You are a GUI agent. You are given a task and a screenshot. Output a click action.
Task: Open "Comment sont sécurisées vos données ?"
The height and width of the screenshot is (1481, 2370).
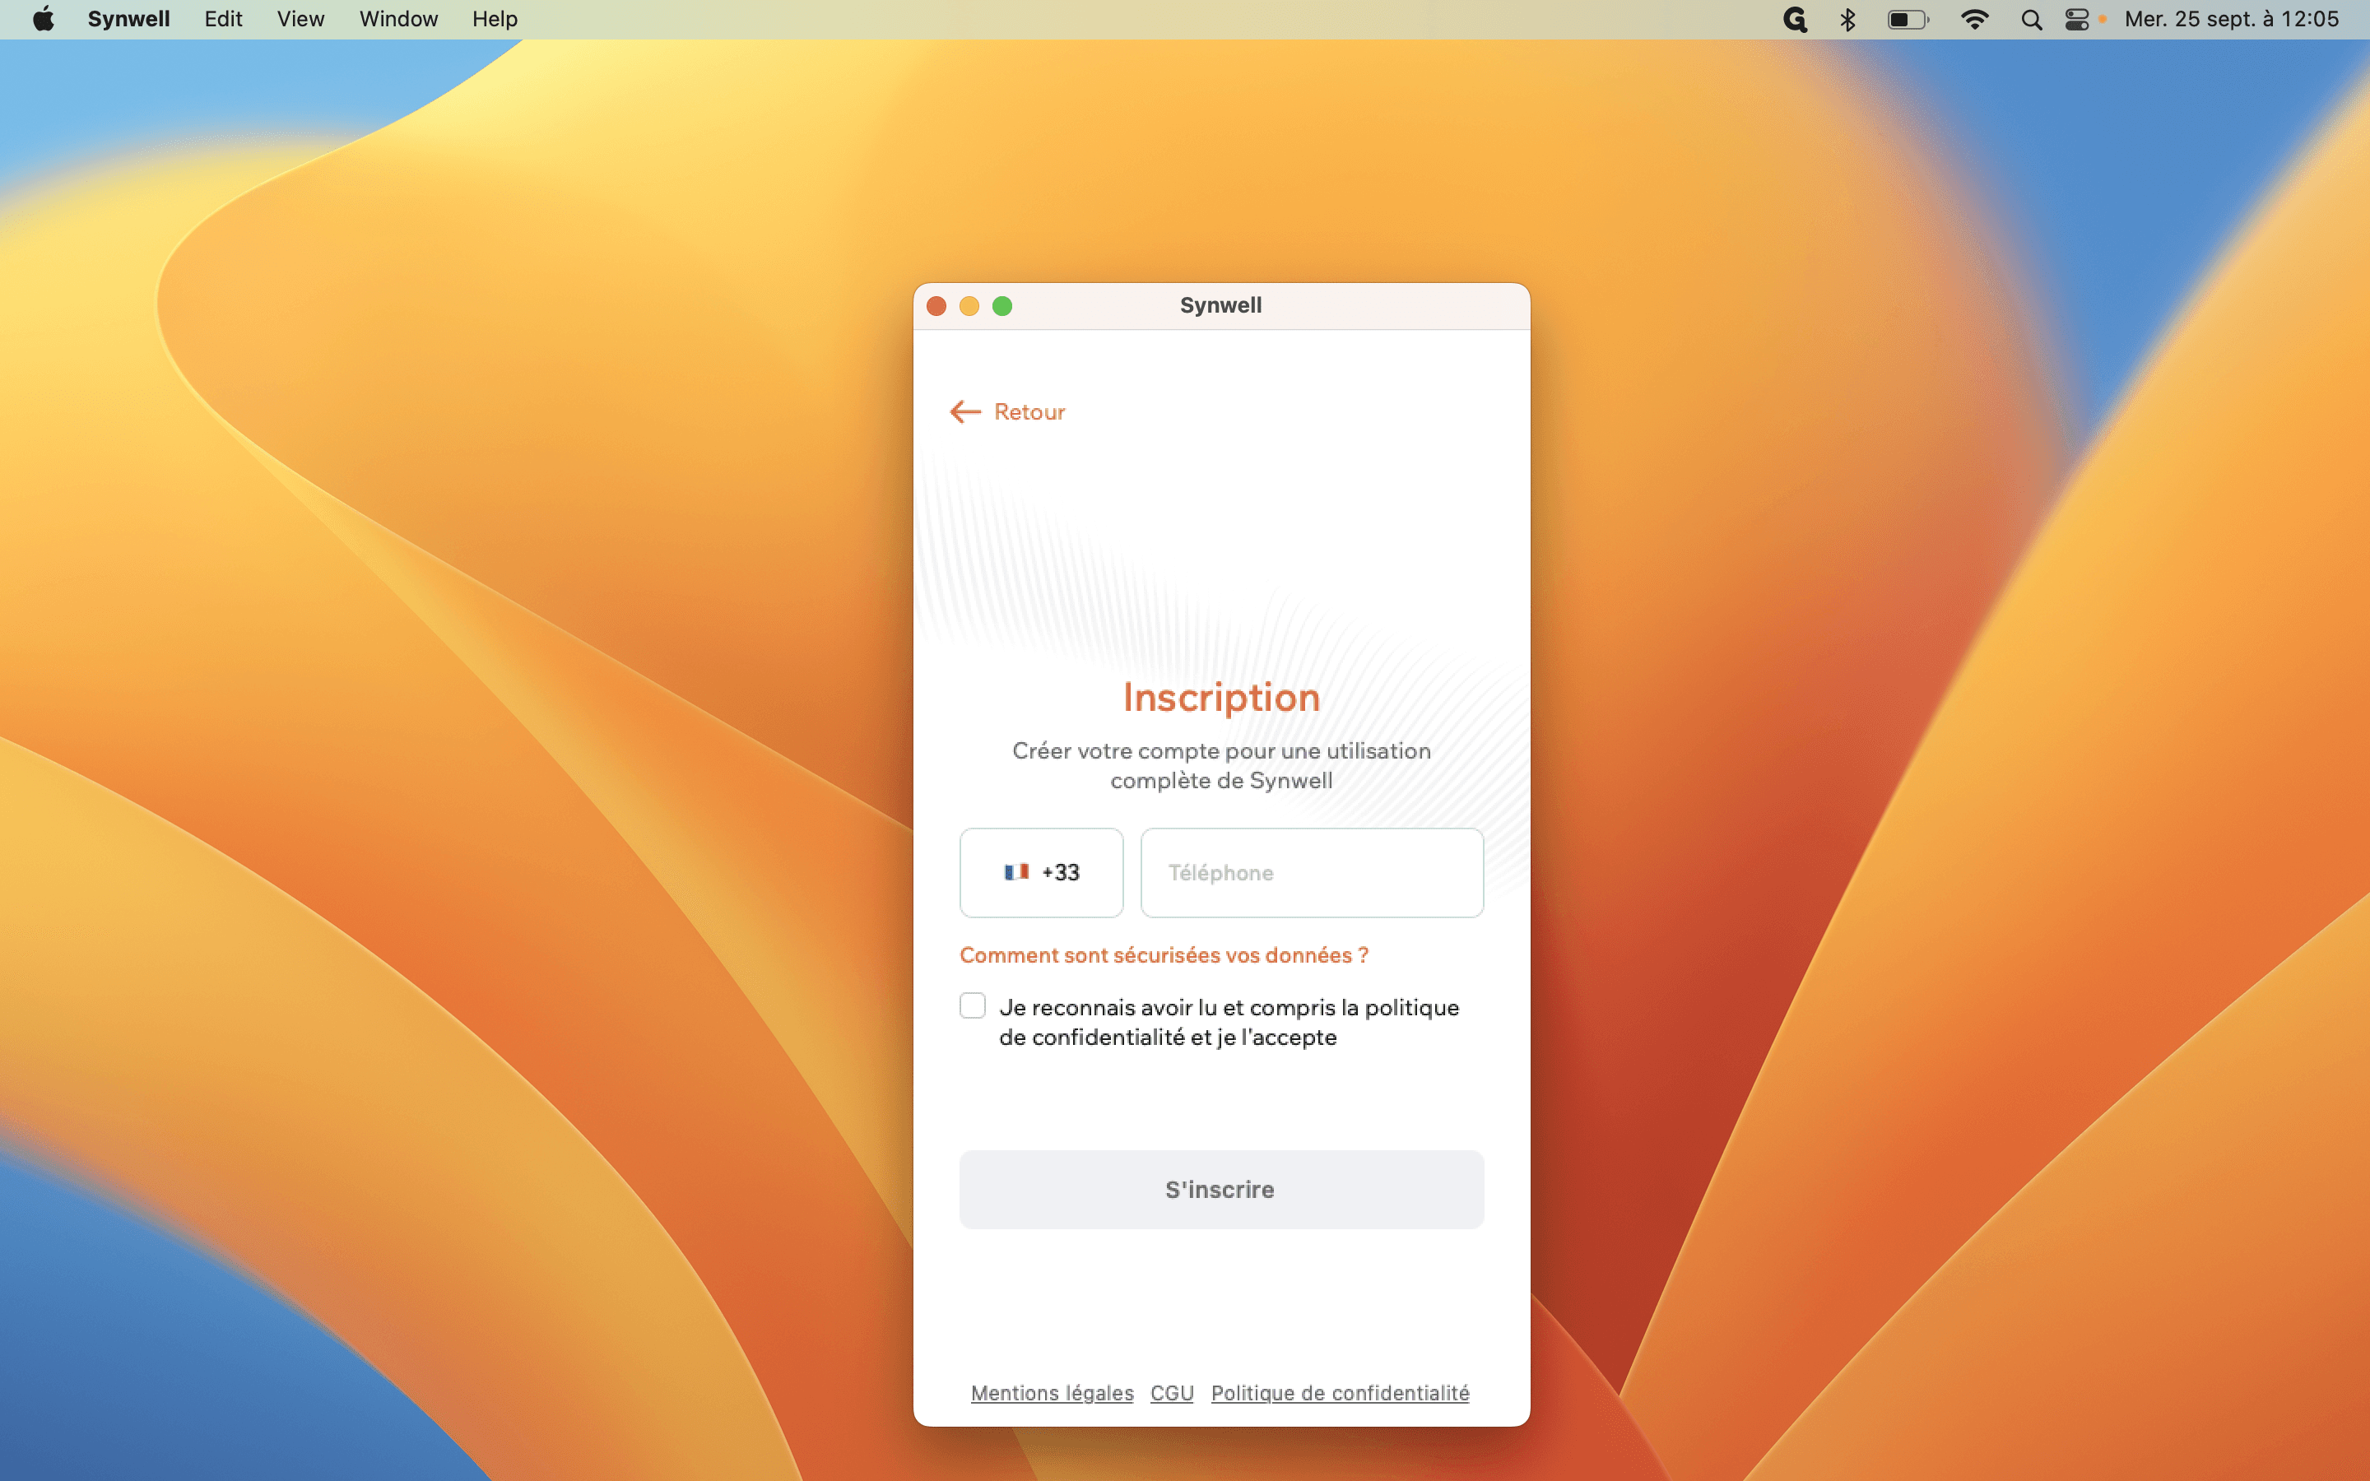(x=1164, y=955)
